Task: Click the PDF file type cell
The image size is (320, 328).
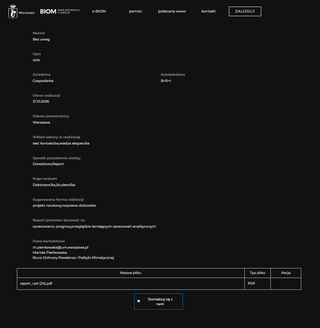Action: (x=252, y=284)
